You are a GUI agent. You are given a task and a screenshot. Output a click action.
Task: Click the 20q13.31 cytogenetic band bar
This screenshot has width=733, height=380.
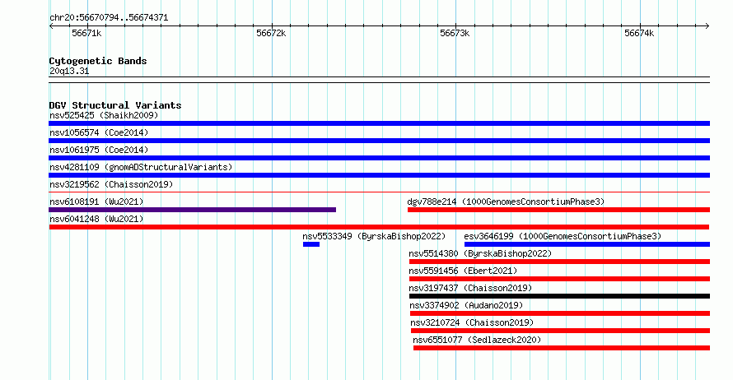point(379,80)
